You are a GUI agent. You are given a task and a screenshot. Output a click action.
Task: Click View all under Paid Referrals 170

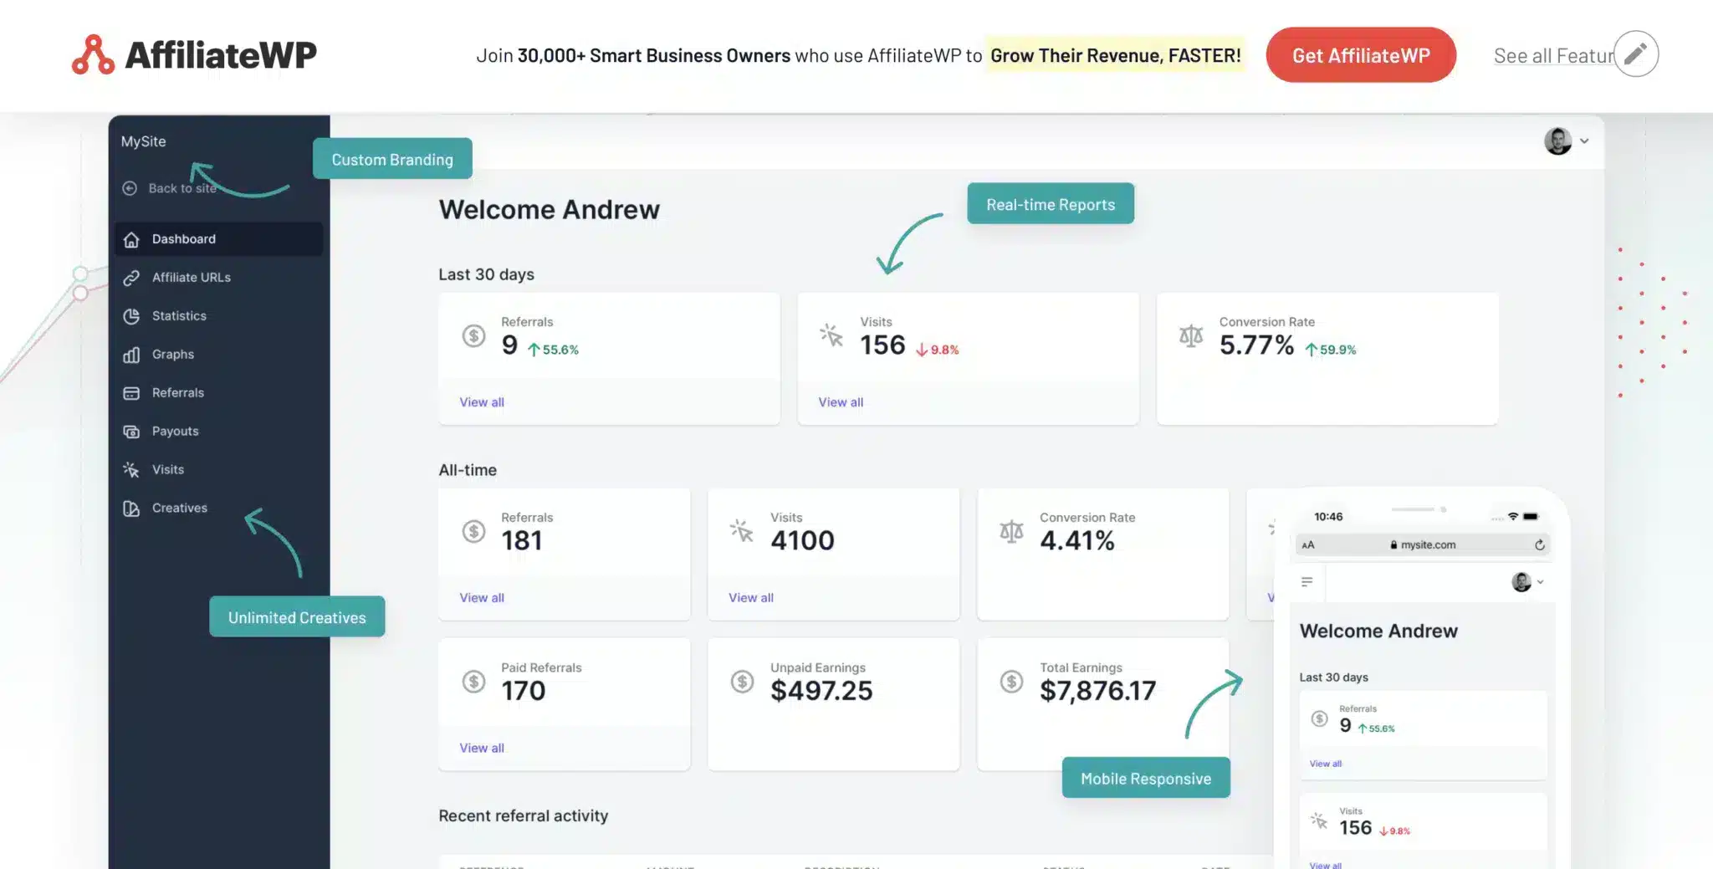coord(482,749)
